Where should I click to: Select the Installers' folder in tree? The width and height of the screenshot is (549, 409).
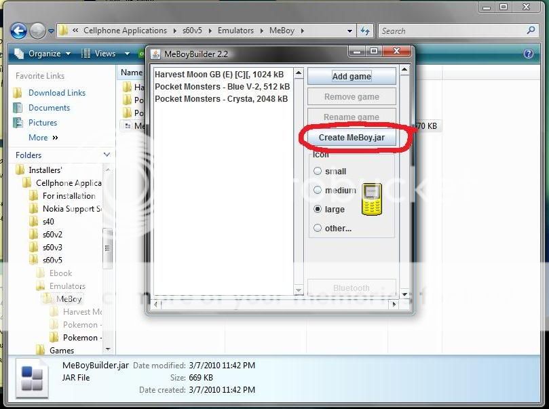point(45,170)
